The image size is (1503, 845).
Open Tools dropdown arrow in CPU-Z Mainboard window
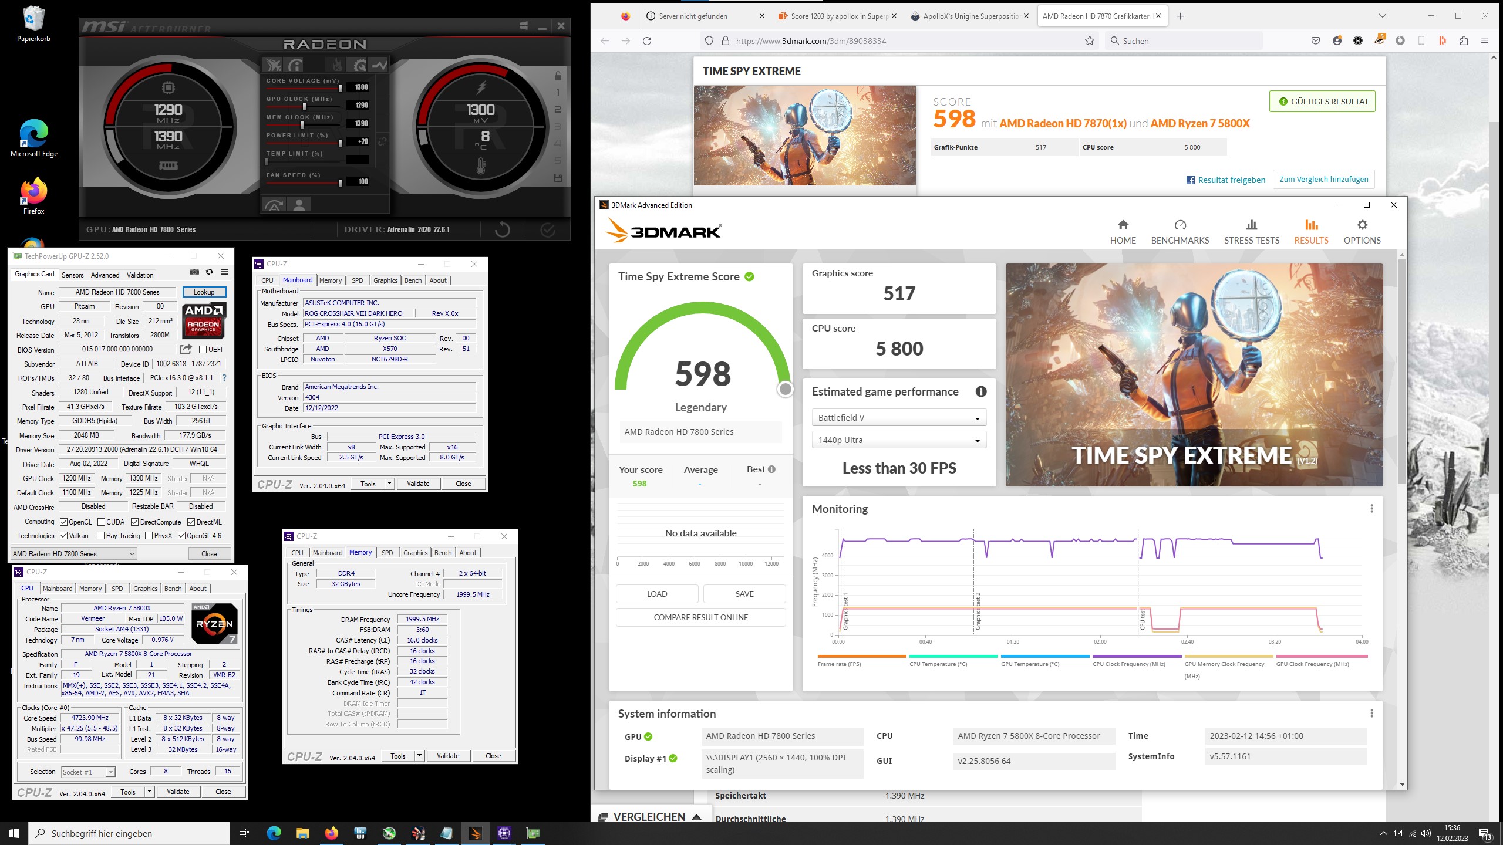[x=389, y=484]
